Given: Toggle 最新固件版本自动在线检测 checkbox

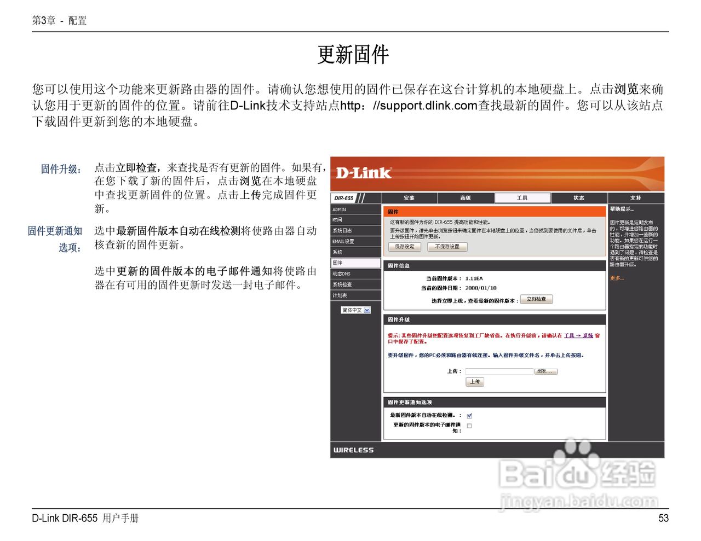Looking at the screenshot, I should click(x=469, y=416).
